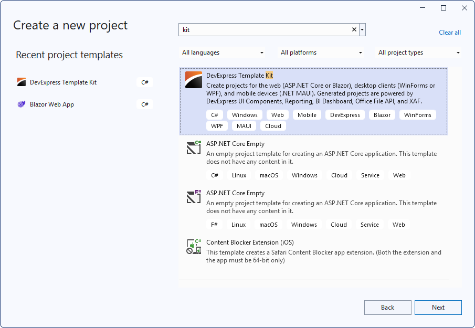Click the Cloud tag on F# ASP.NET template
Viewport: 475px width, 328px height.
coord(339,225)
